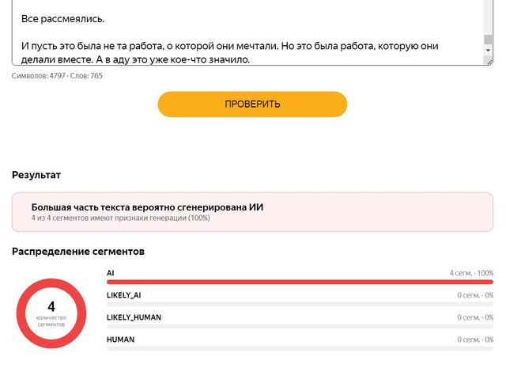This screenshot has height=368, width=506.
Task: Click the 'Символов: 4797 · Слов: 765' counter
Action: [x=57, y=76]
